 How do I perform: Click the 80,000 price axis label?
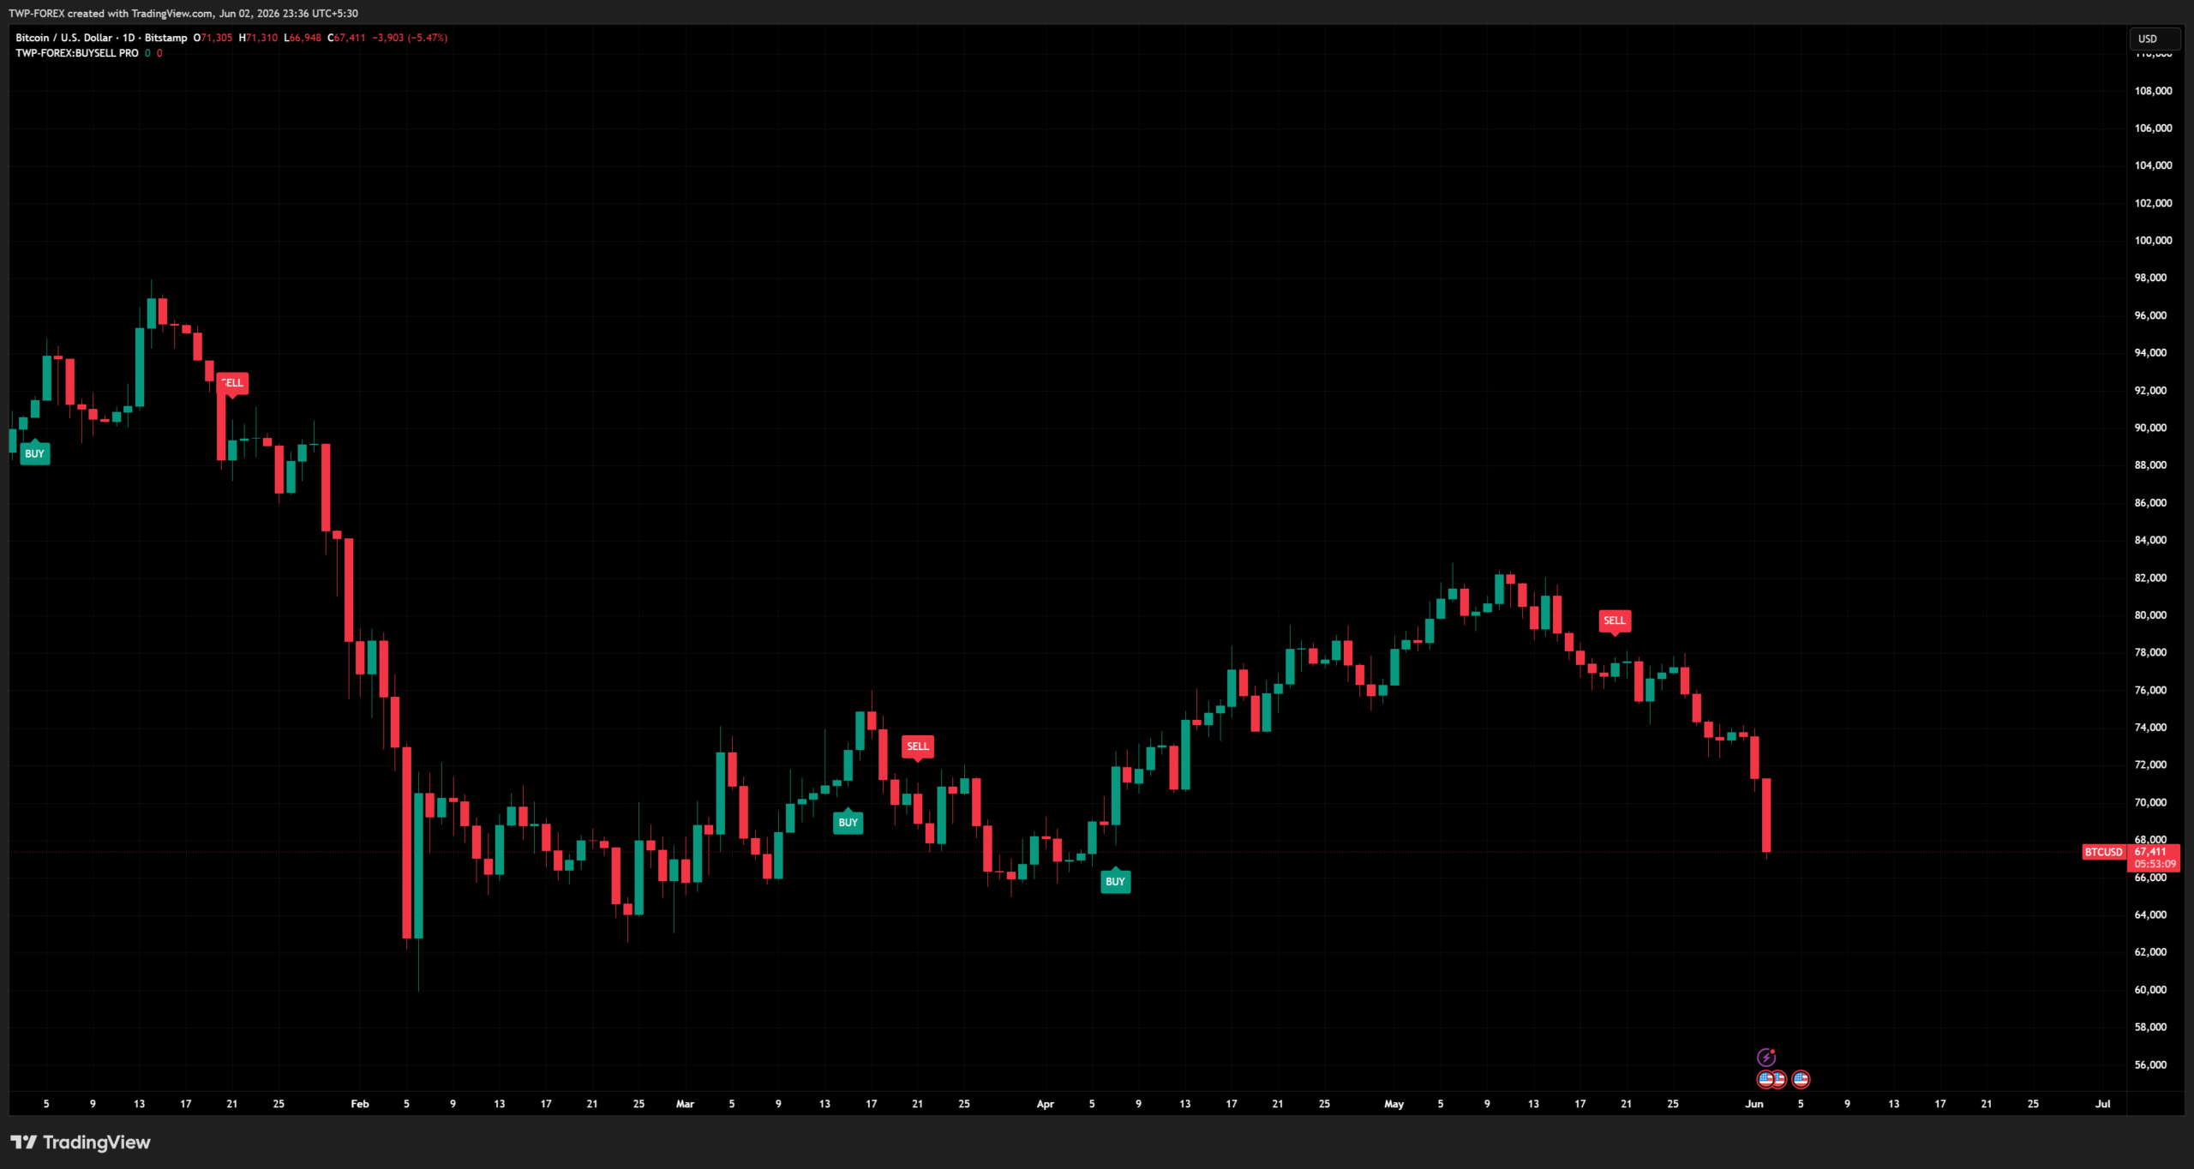point(2150,615)
